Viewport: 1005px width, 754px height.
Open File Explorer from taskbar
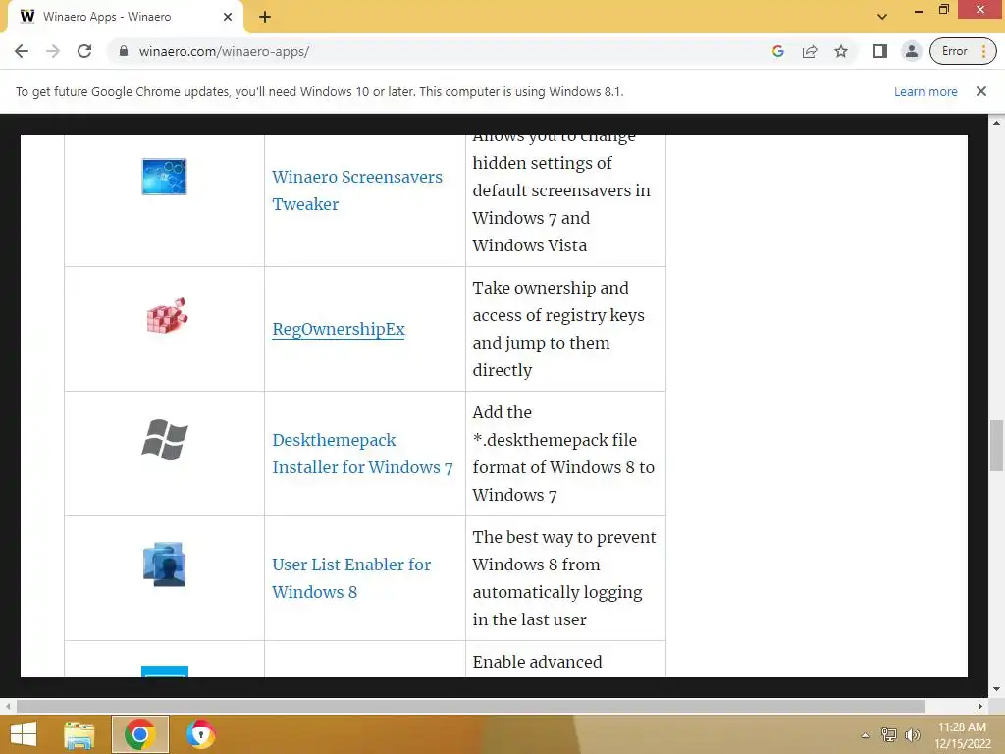(79, 734)
